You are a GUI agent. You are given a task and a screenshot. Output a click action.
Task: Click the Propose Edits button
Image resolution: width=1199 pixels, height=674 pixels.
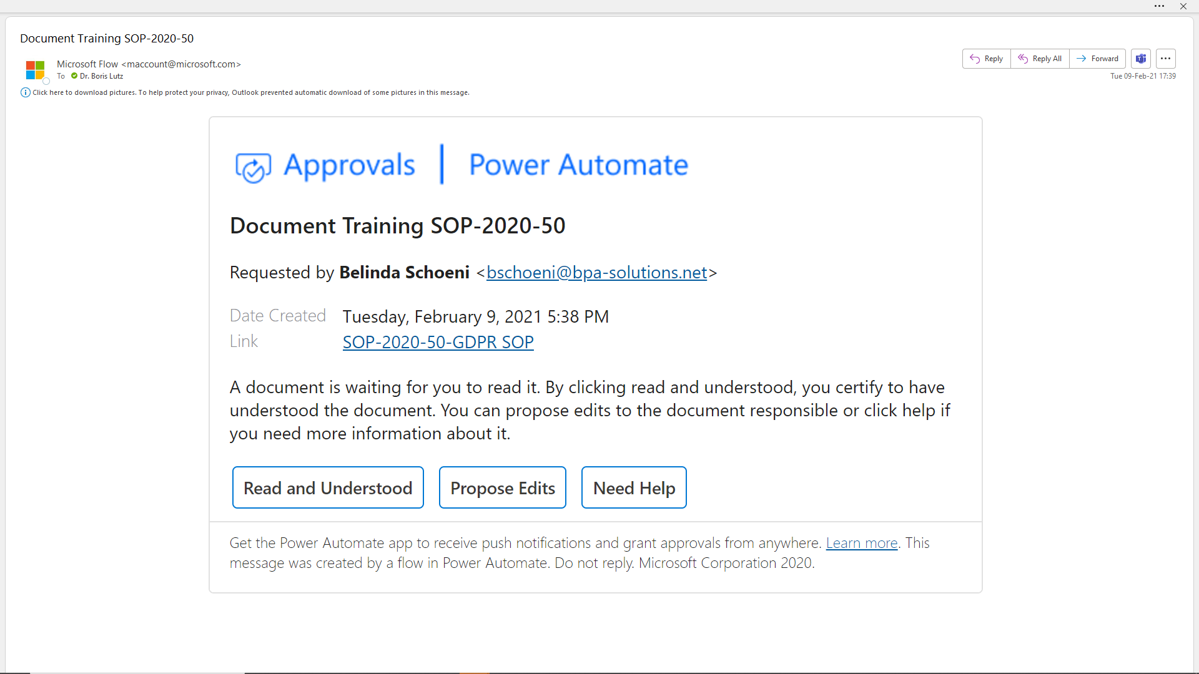(503, 487)
